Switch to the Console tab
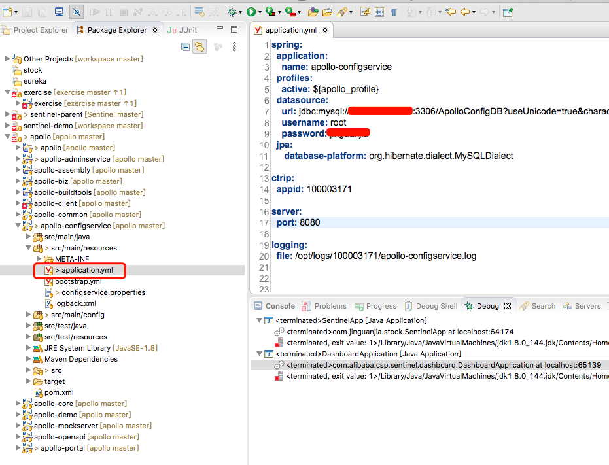This screenshot has height=465, width=609. 274,306
